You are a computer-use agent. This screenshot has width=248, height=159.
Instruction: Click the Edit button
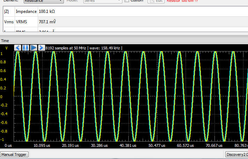(x=156, y=1)
